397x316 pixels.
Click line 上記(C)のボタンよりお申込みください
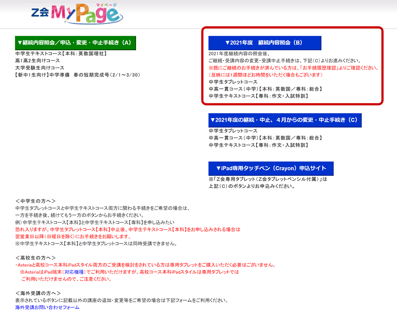coord(252,186)
